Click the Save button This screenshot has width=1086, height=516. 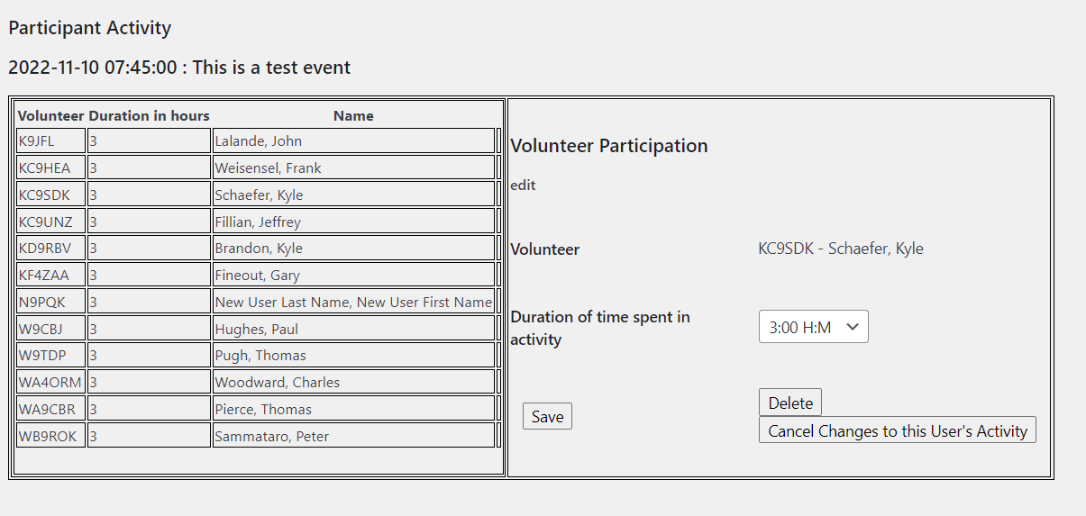click(x=547, y=416)
